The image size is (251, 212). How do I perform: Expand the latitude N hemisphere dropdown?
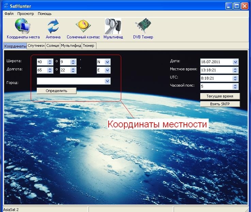pyautogui.click(x=107, y=62)
